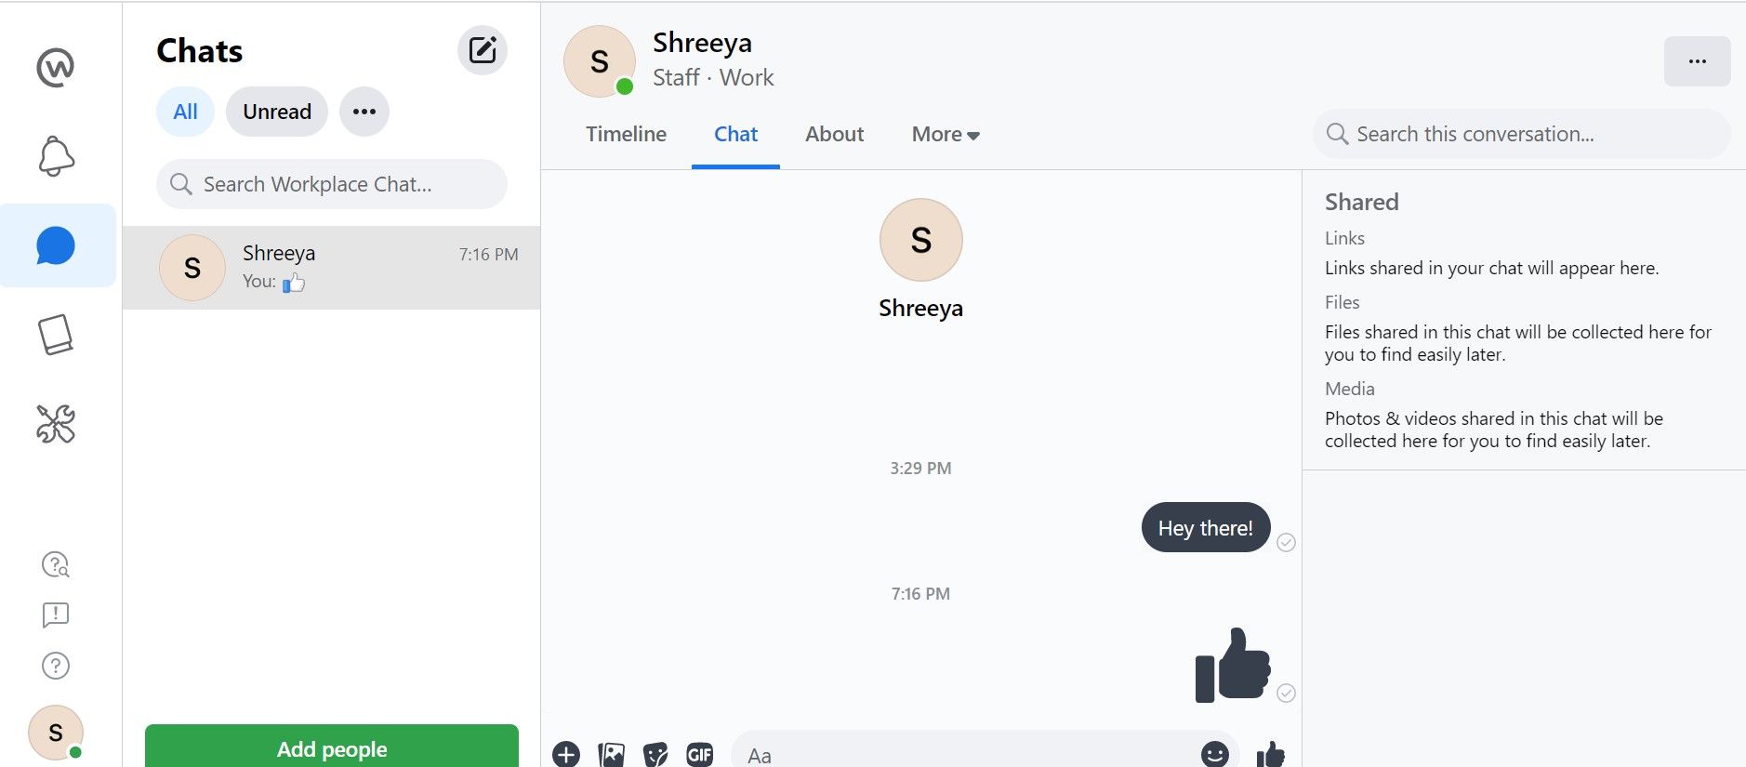Image resolution: width=1746 pixels, height=767 pixels.
Task: Select the Unread chats filter
Action: (277, 112)
